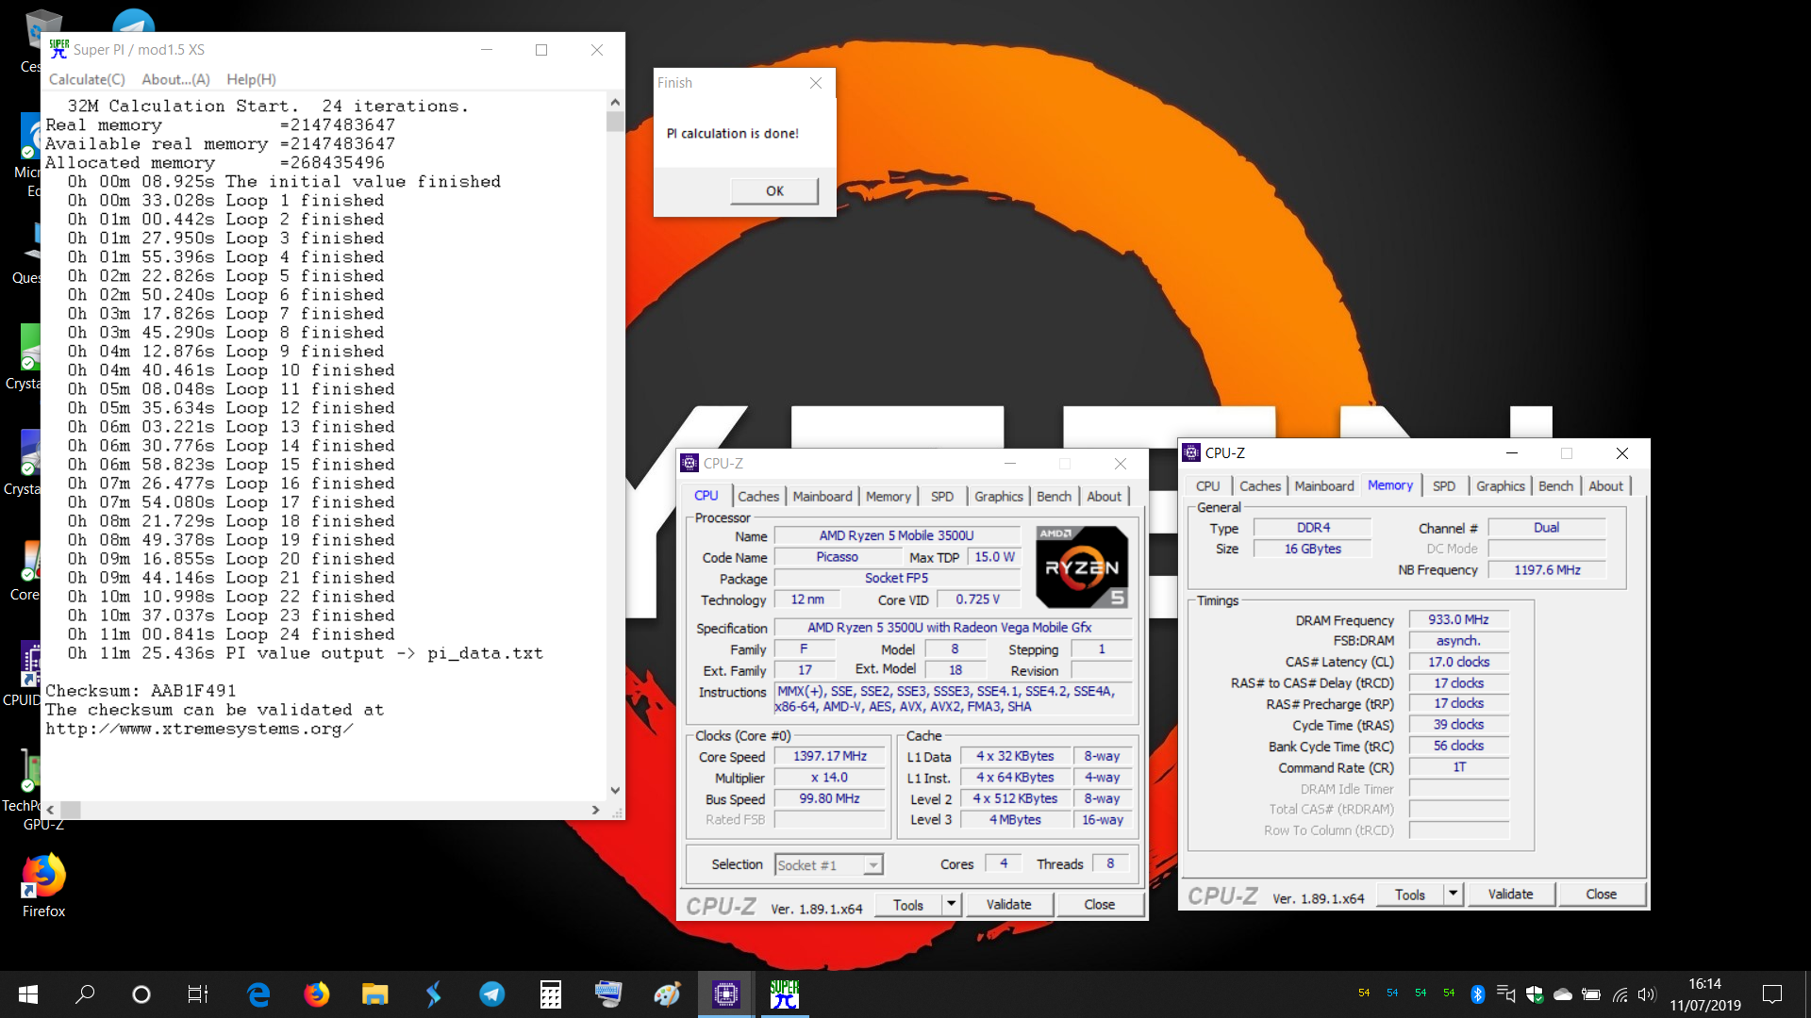Switch to Memory tab in left CPU-Z window
This screenshot has width=1811, height=1018.
pos(889,496)
